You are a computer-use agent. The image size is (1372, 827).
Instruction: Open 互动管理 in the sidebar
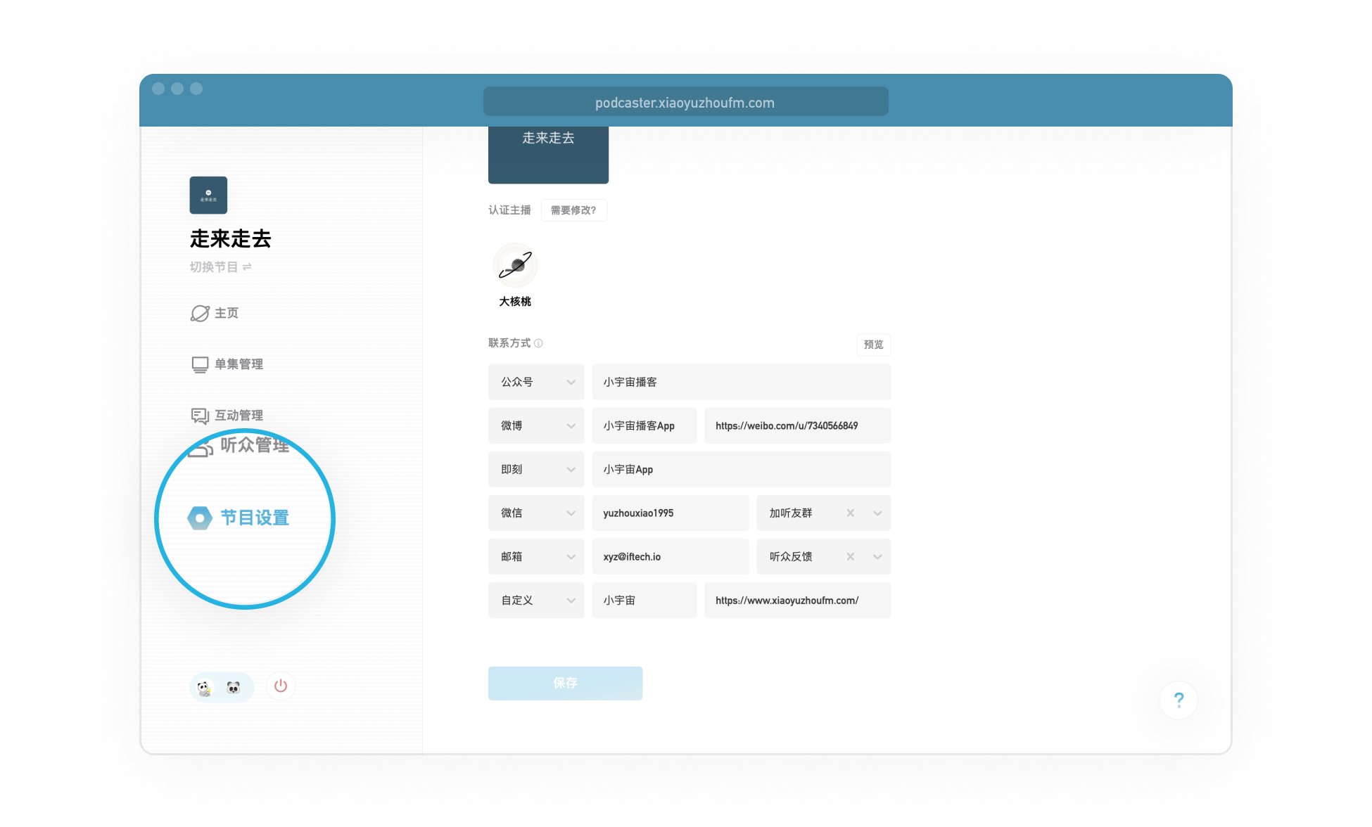(x=239, y=416)
